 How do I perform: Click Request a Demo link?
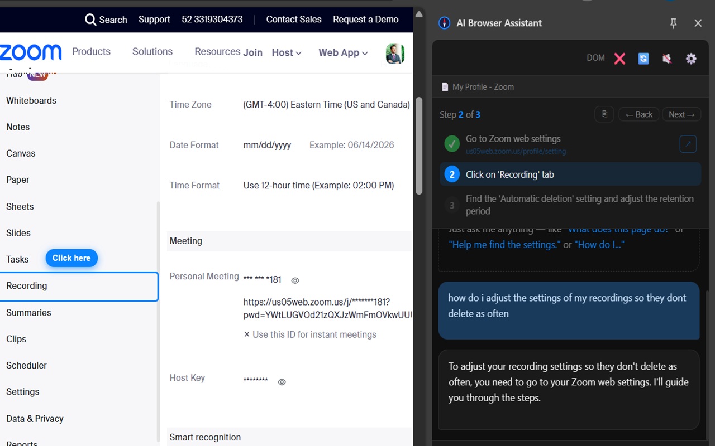(366, 20)
